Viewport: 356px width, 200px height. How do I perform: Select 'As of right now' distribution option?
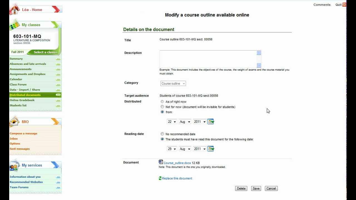[162, 102]
